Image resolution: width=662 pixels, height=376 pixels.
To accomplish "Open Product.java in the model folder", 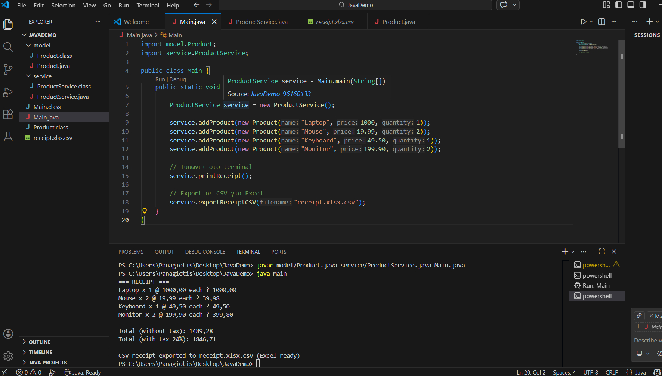I will tap(53, 66).
